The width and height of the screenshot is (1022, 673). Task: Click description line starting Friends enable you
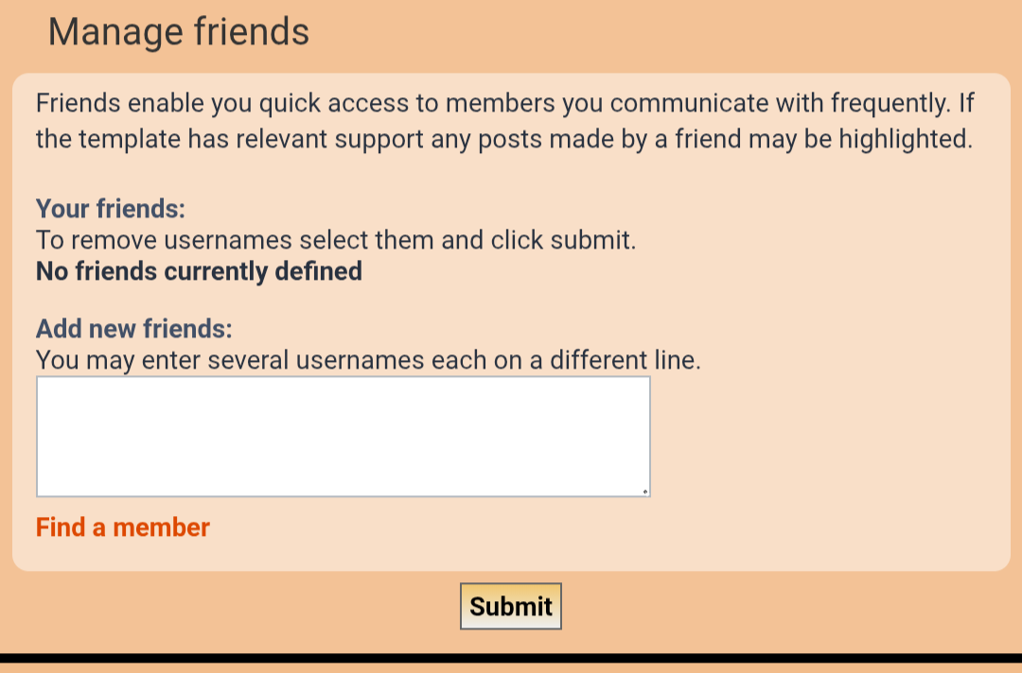pyautogui.click(x=504, y=103)
